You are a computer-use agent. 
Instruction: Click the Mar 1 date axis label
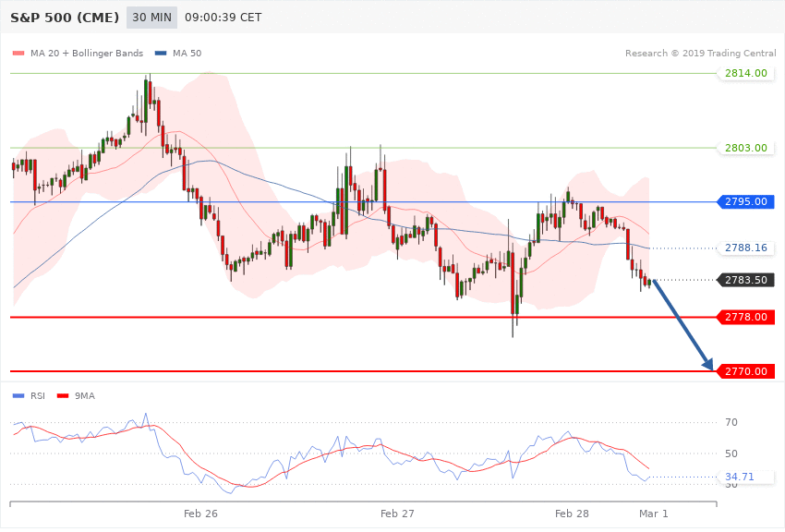(x=653, y=514)
